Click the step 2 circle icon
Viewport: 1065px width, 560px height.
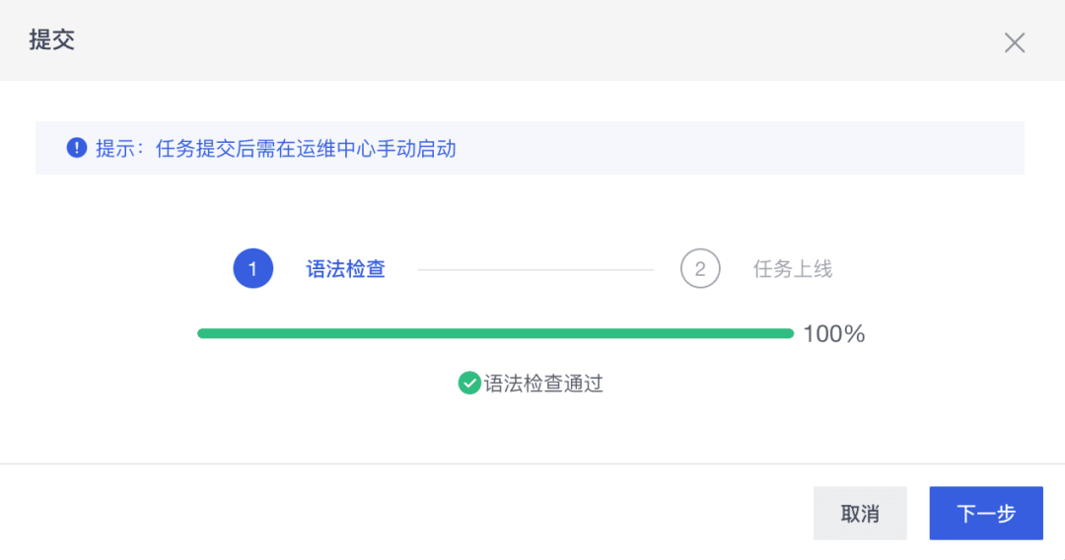point(700,268)
